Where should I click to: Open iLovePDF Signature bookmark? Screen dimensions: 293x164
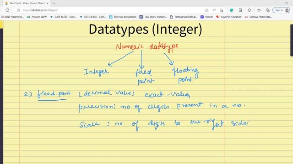[x=229, y=17]
